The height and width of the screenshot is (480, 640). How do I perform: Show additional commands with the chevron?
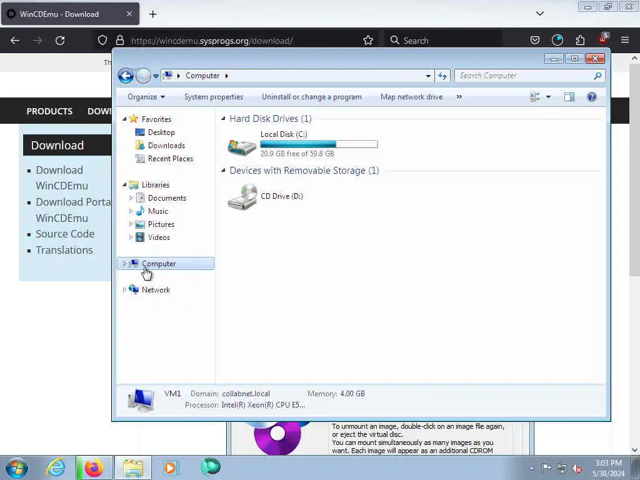coord(459,97)
